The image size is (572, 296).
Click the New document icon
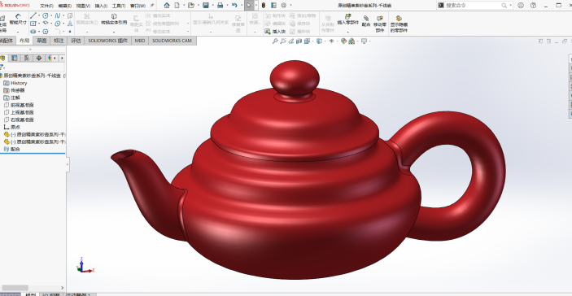(177, 5)
